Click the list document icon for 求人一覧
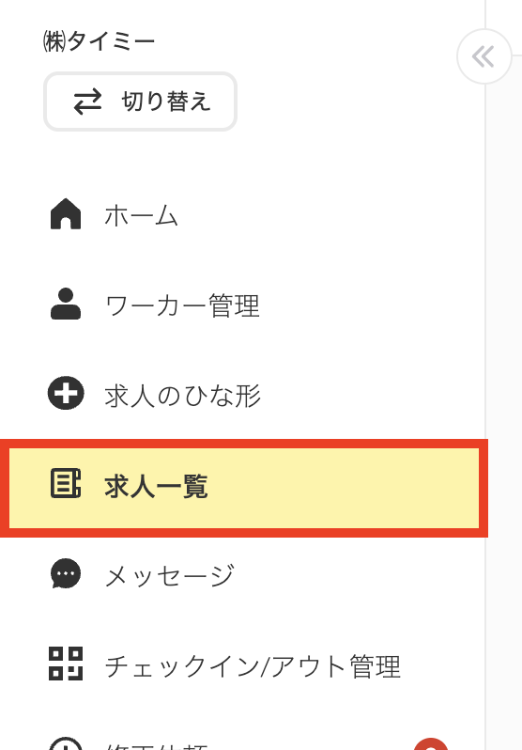This screenshot has width=522, height=750. 66,483
